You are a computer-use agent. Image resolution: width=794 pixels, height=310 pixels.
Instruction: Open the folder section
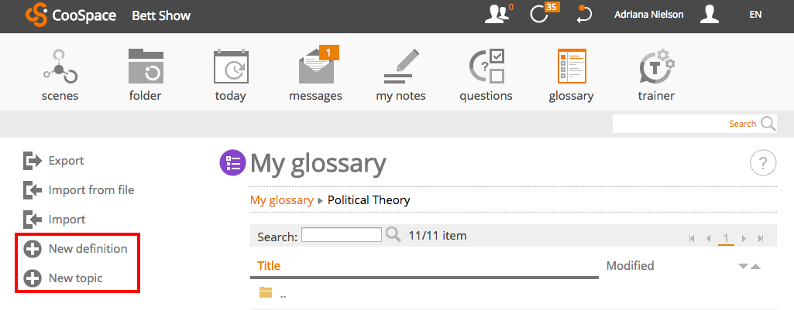145,67
